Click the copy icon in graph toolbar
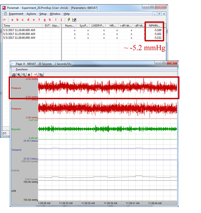 click(41, 74)
